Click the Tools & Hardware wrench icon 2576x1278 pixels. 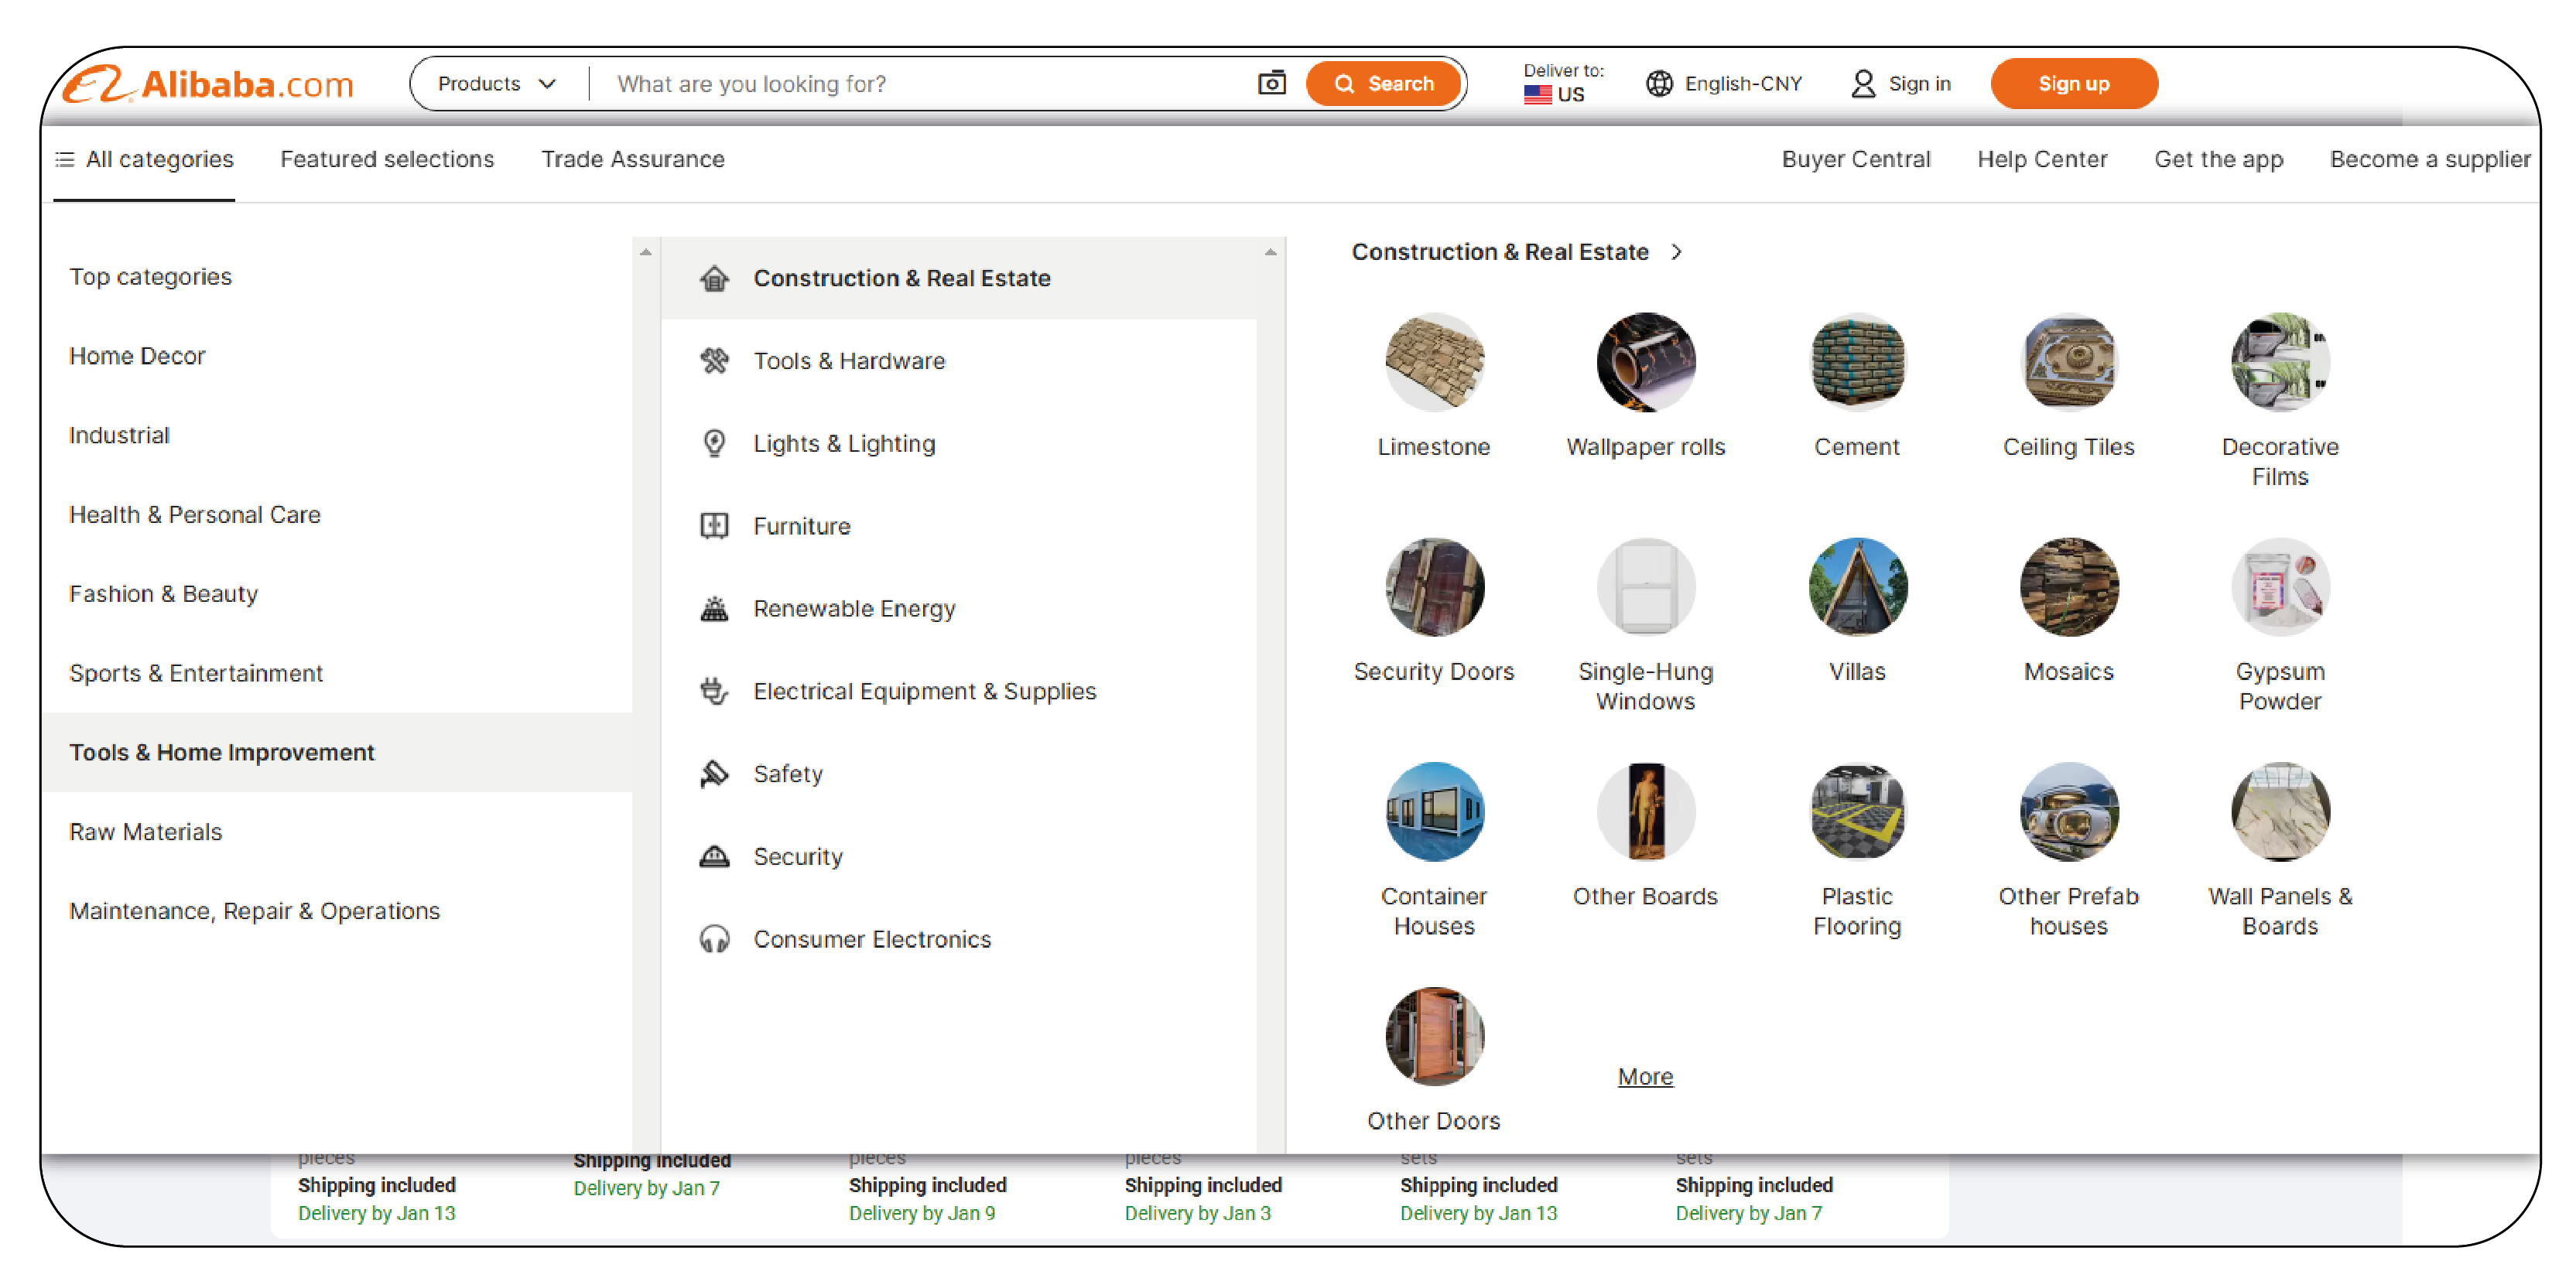714,361
